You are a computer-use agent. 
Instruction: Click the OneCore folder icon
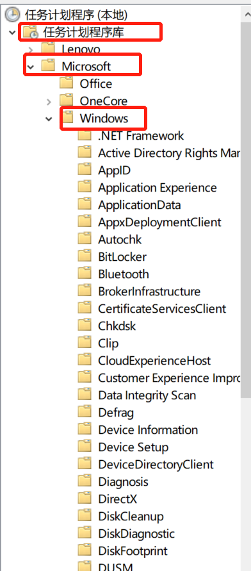click(x=66, y=100)
